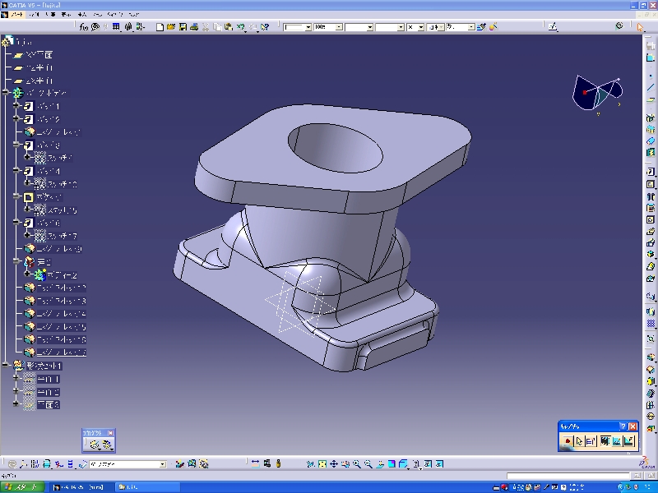The image size is (658, 493).
Task: Activate the Pan view tool
Action: pos(334,463)
